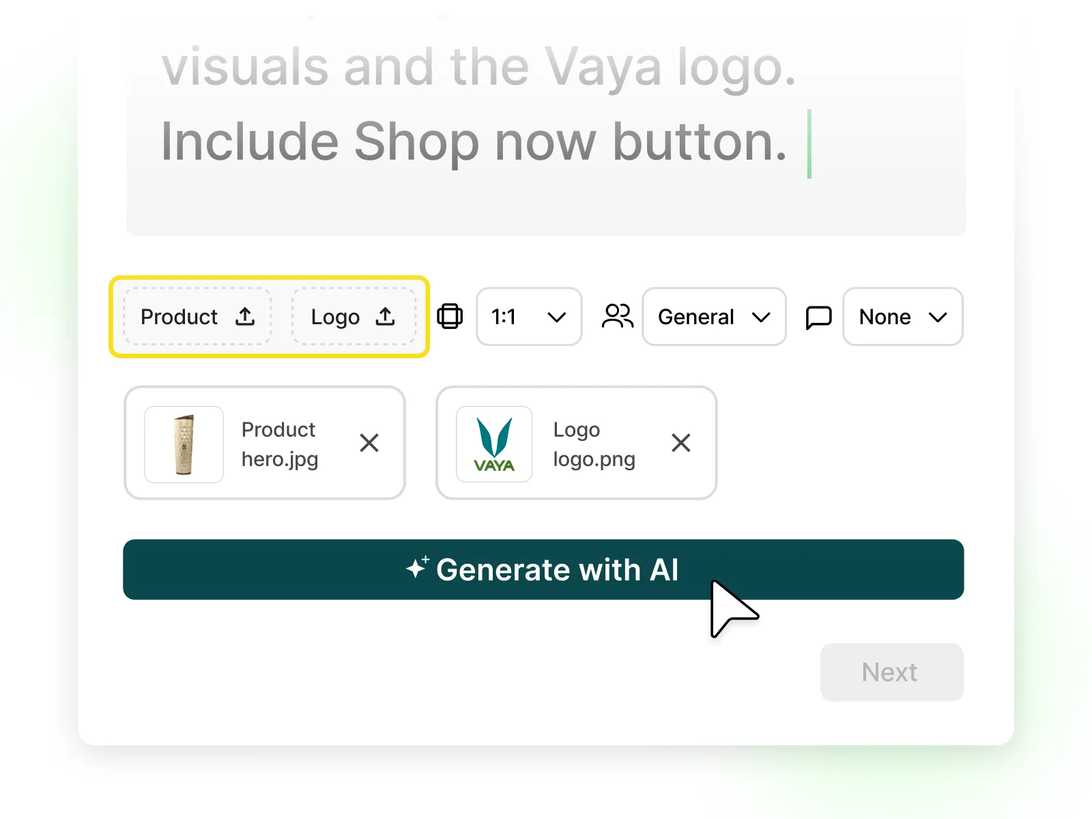Click the Next button
Image resolution: width=1092 pixels, height=819 pixels.
pyautogui.click(x=891, y=672)
